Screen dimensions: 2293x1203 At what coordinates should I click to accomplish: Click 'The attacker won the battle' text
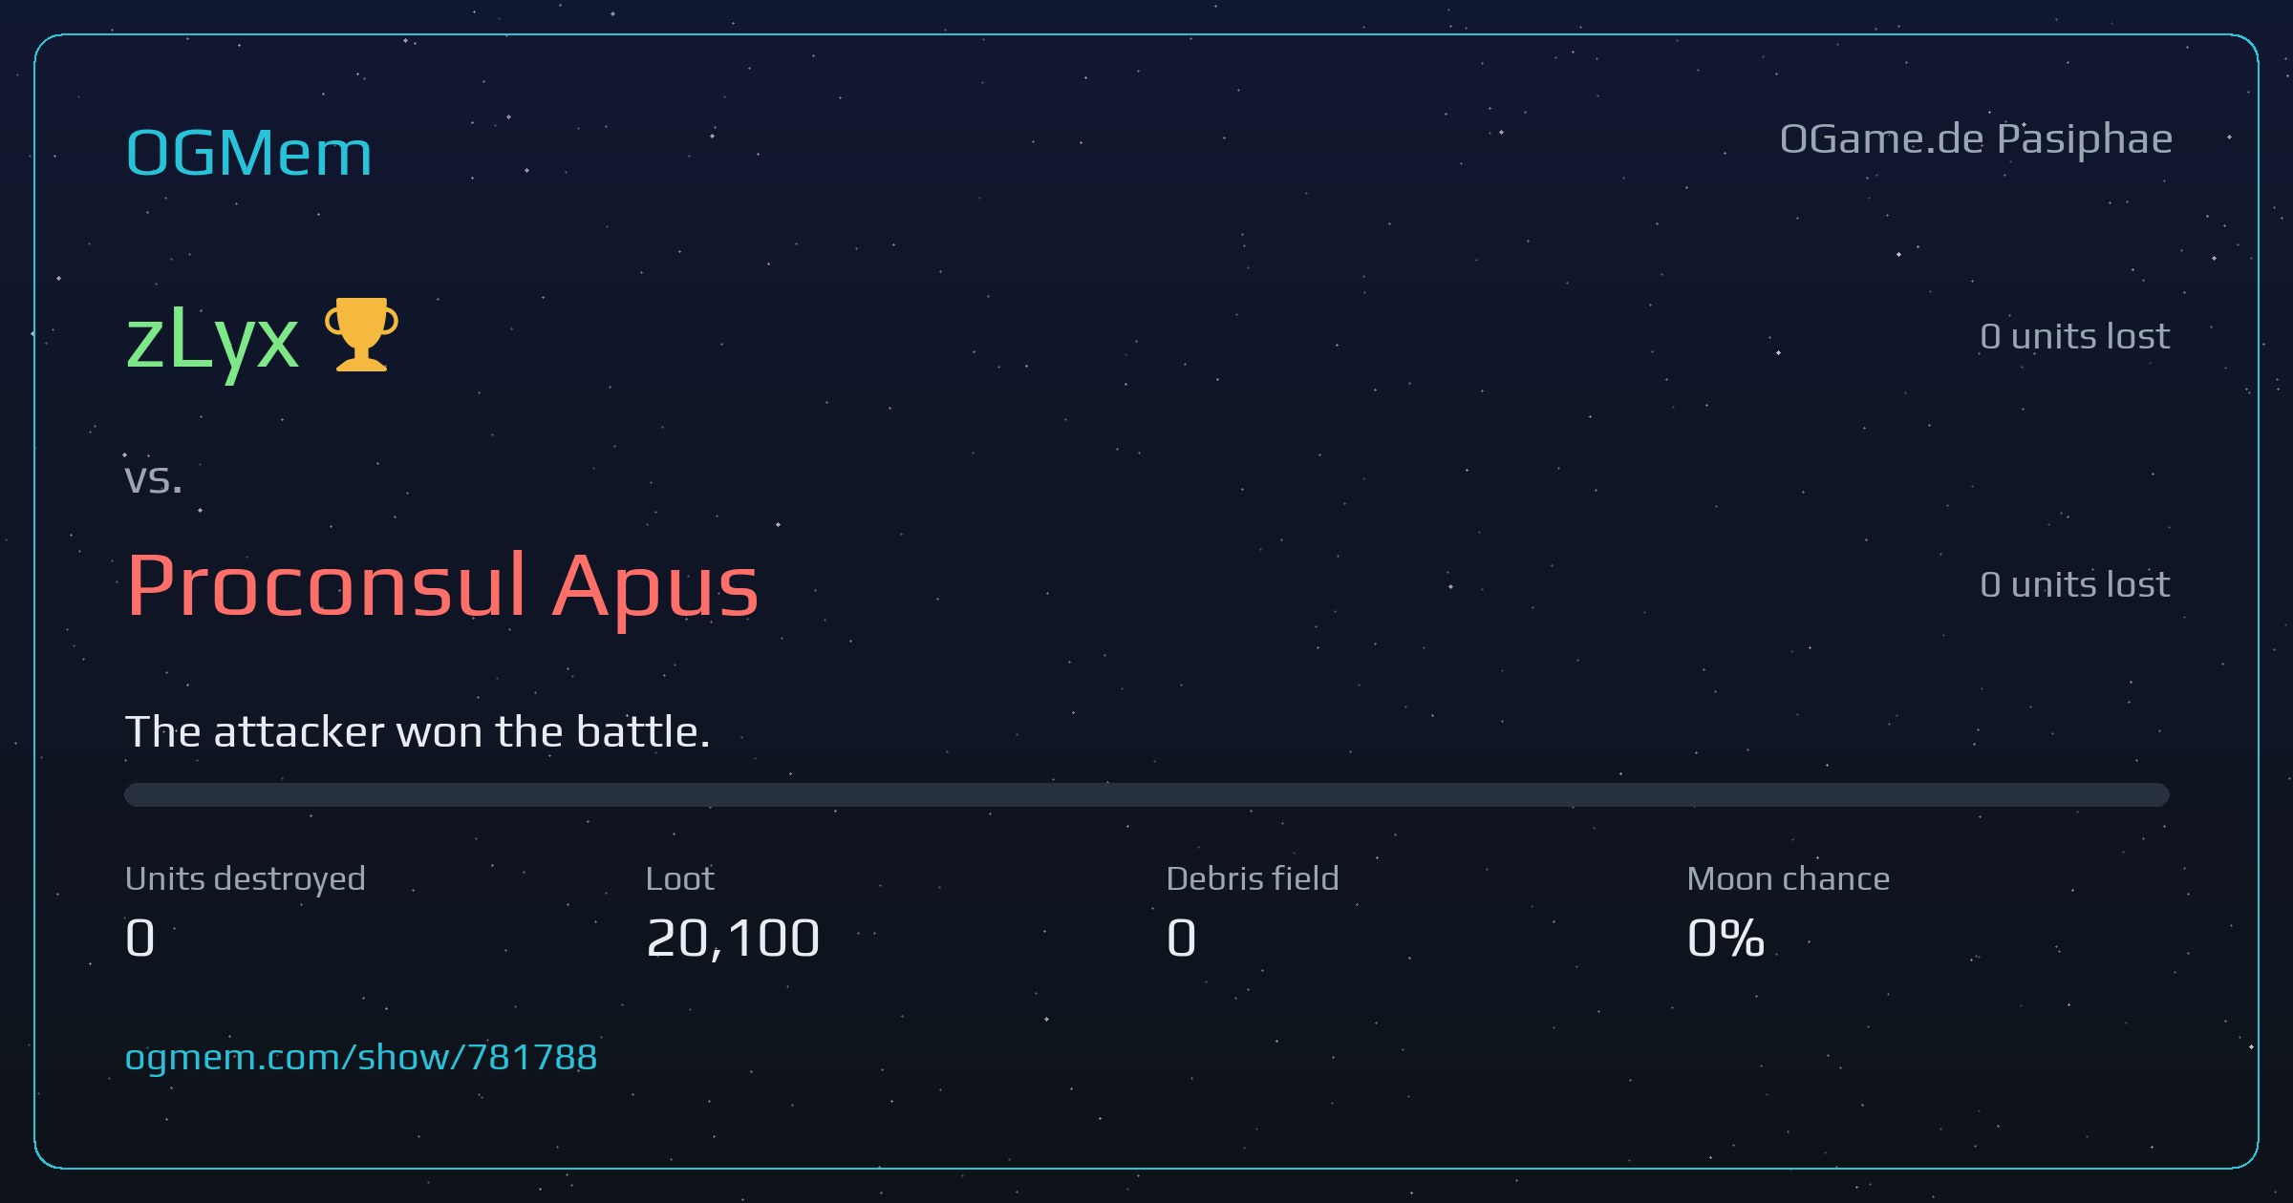coord(418,732)
